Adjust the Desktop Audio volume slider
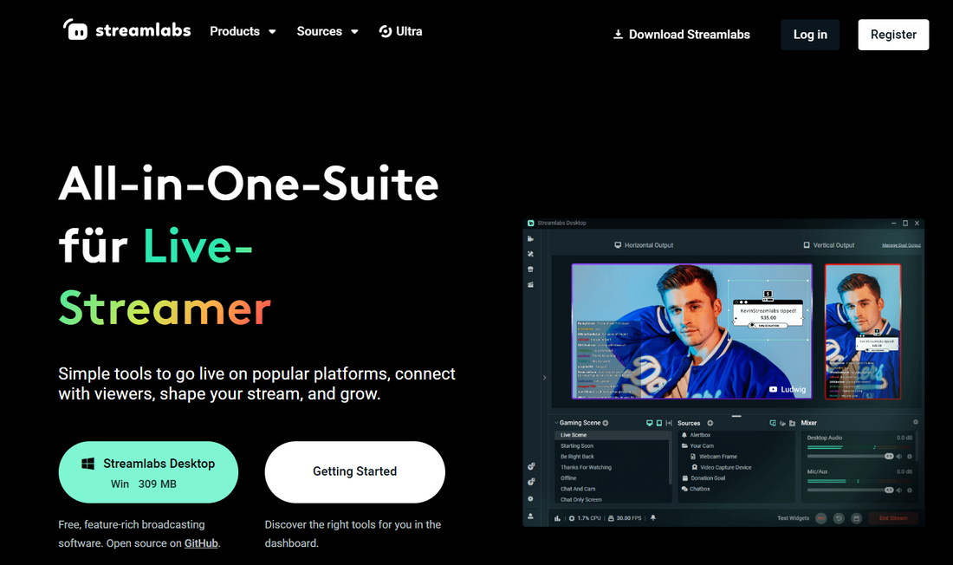This screenshot has width=953, height=565. [849, 456]
